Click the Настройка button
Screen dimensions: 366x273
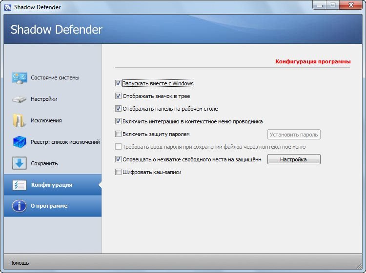click(x=294, y=159)
